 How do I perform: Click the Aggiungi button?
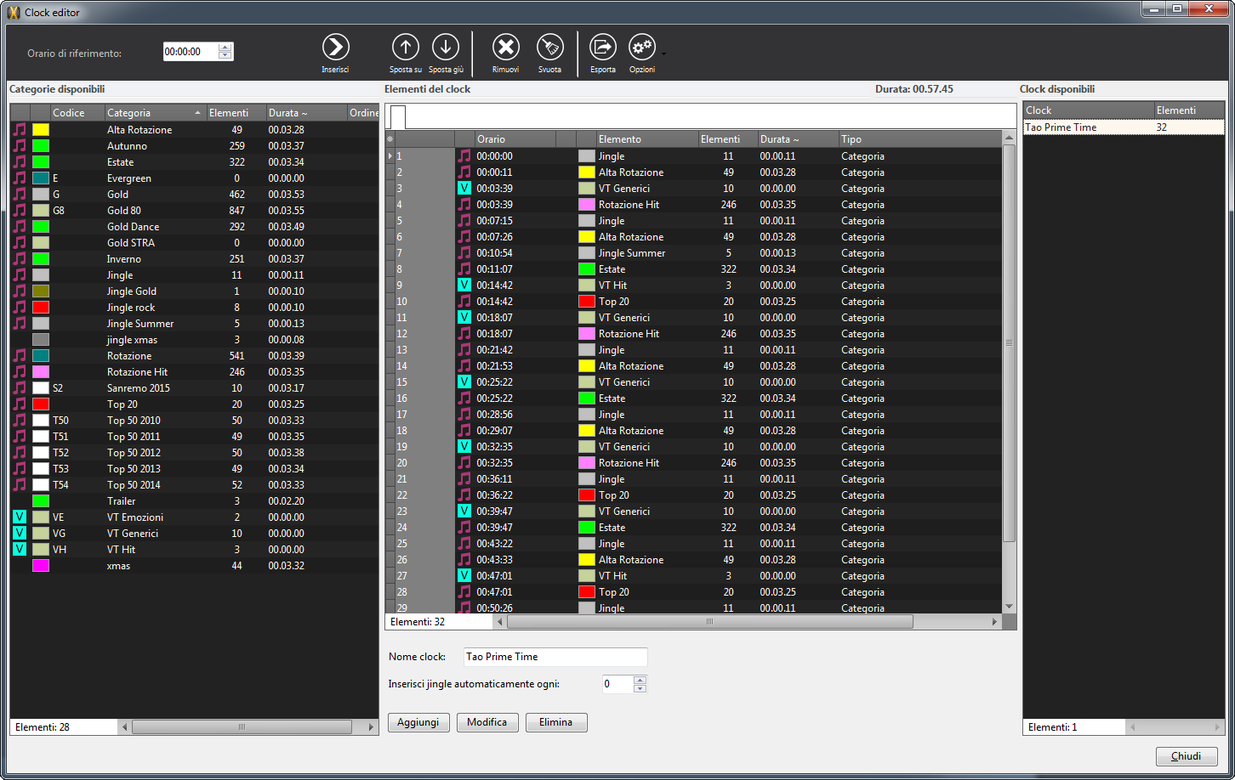[x=418, y=722]
